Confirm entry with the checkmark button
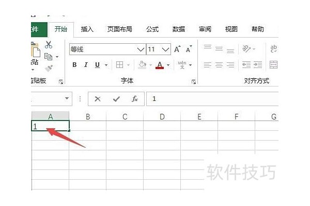Image resolution: width=310 pixels, height=206 pixels. click(x=116, y=99)
